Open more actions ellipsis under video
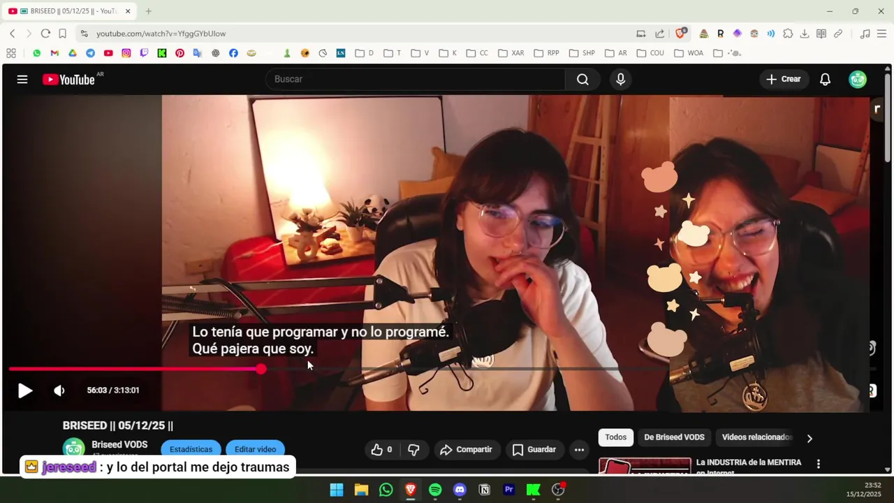Image resolution: width=894 pixels, height=503 pixels. click(579, 450)
